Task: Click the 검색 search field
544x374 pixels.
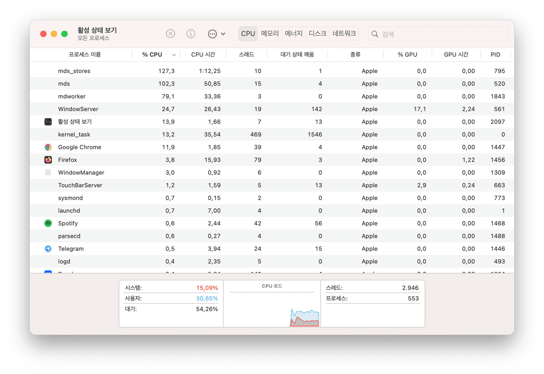Action: (x=443, y=34)
